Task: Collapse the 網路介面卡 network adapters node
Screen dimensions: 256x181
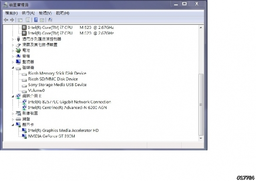Action: pyautogui.click(x=13, y=96)
